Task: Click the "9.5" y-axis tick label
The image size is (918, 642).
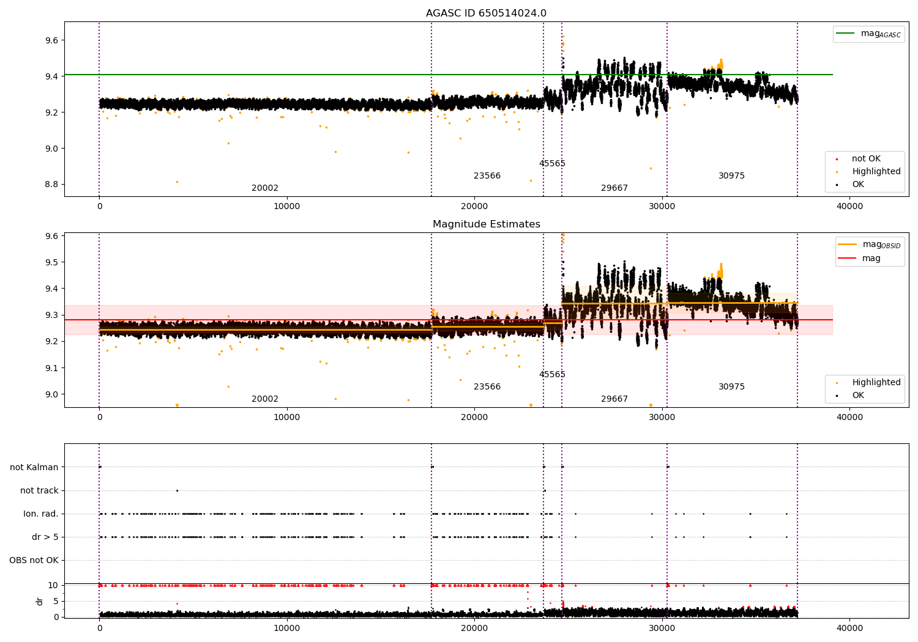Action: coord(52,263)
